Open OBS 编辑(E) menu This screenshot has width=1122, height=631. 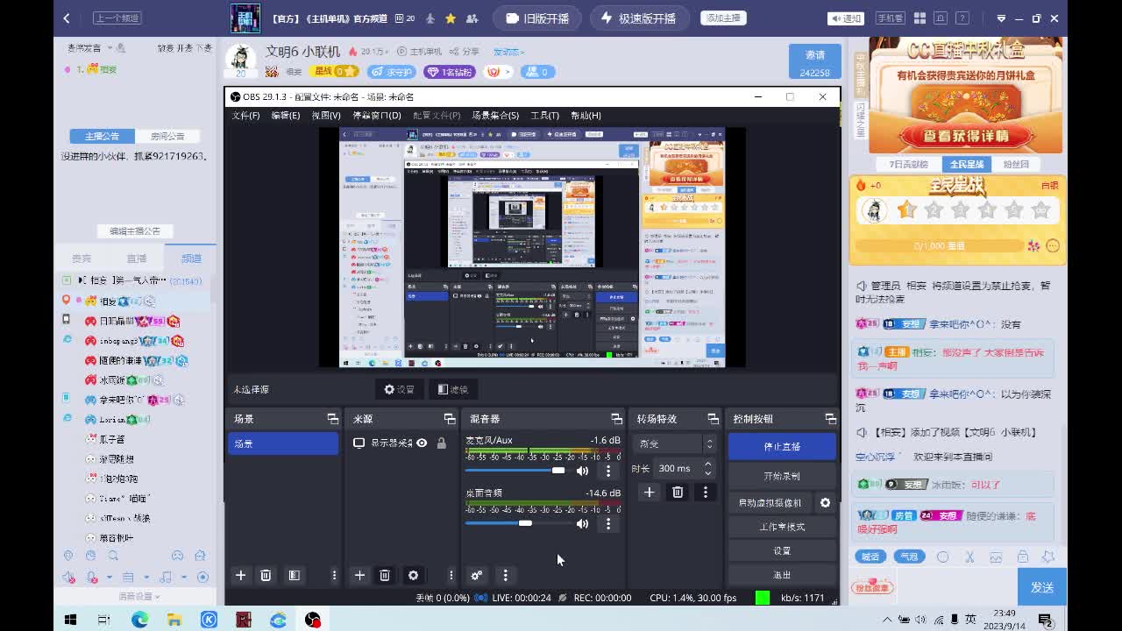tap(285, 116)
